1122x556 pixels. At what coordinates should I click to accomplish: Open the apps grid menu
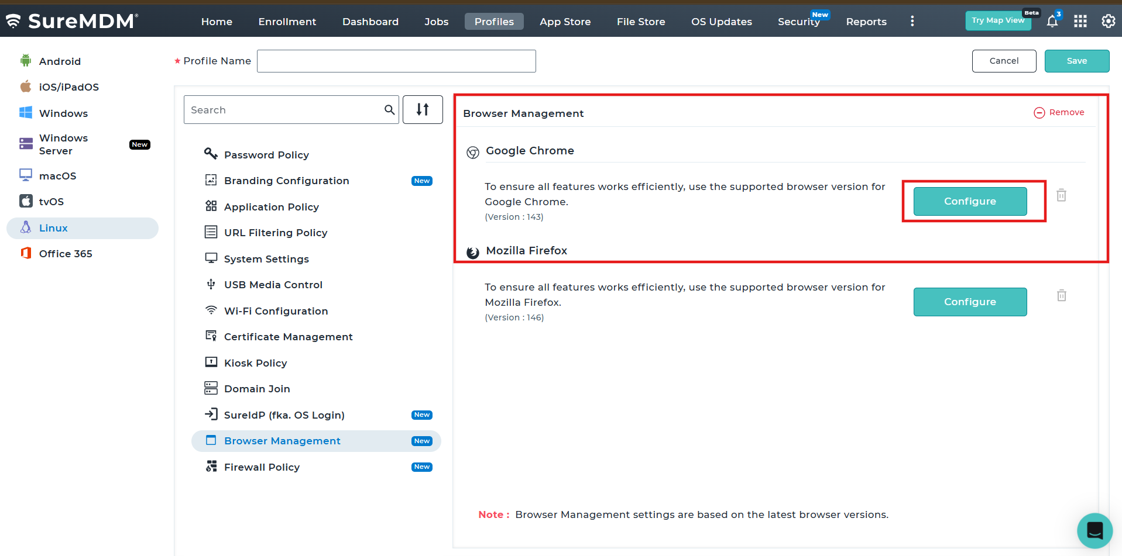coord(1080,22)
